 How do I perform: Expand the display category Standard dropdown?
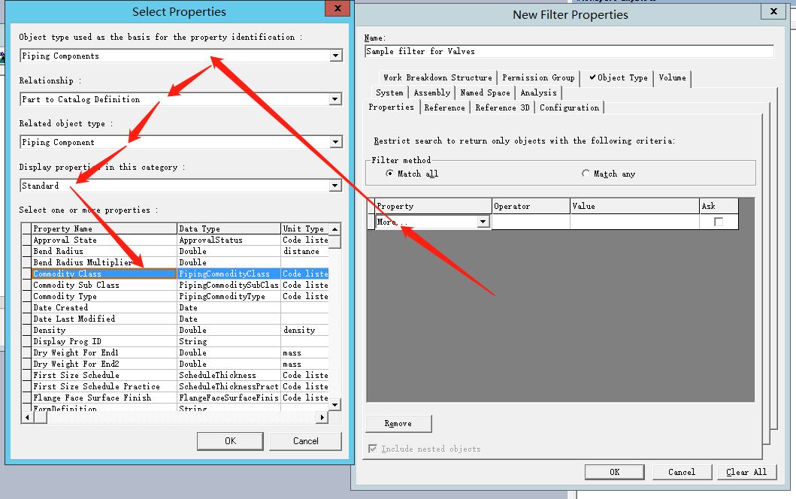[x=335, y=186]
